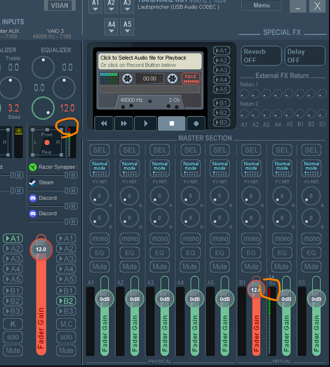Click the red input icon on cassette
This screenshot has width=330, height=367.
click(x=190, y=78)
